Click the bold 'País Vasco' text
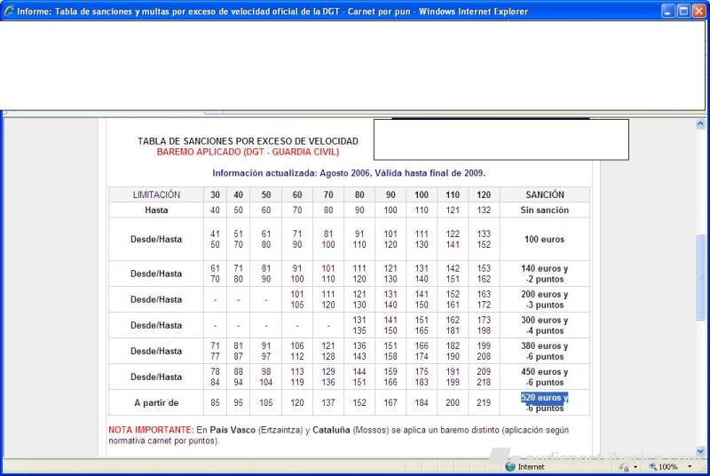Viewport: 710px width, 476px height. point(233,430)
